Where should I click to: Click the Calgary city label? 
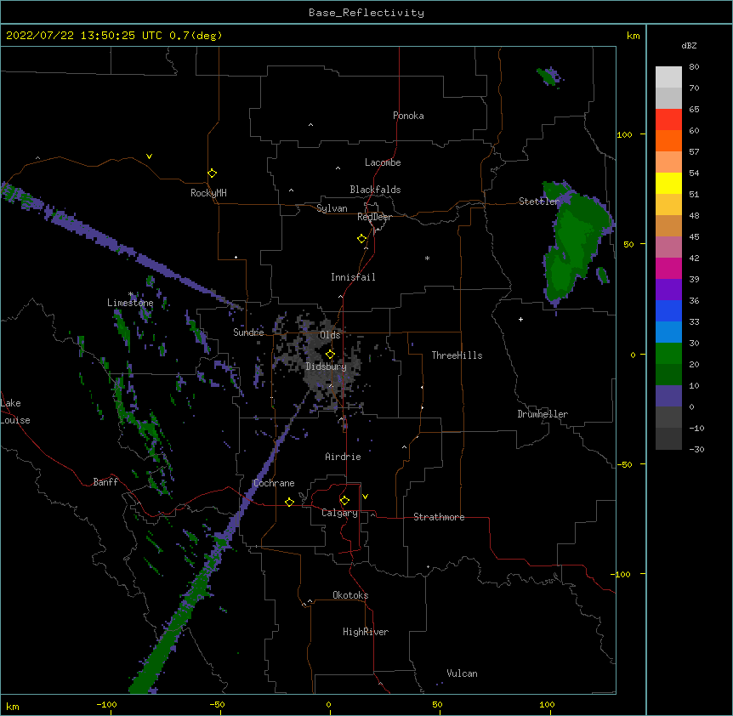click(339, 513)
